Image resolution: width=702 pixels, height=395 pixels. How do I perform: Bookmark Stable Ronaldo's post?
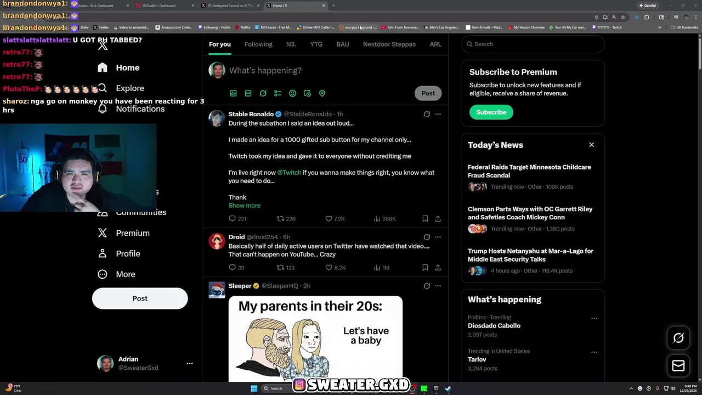(x=425, y=219)
